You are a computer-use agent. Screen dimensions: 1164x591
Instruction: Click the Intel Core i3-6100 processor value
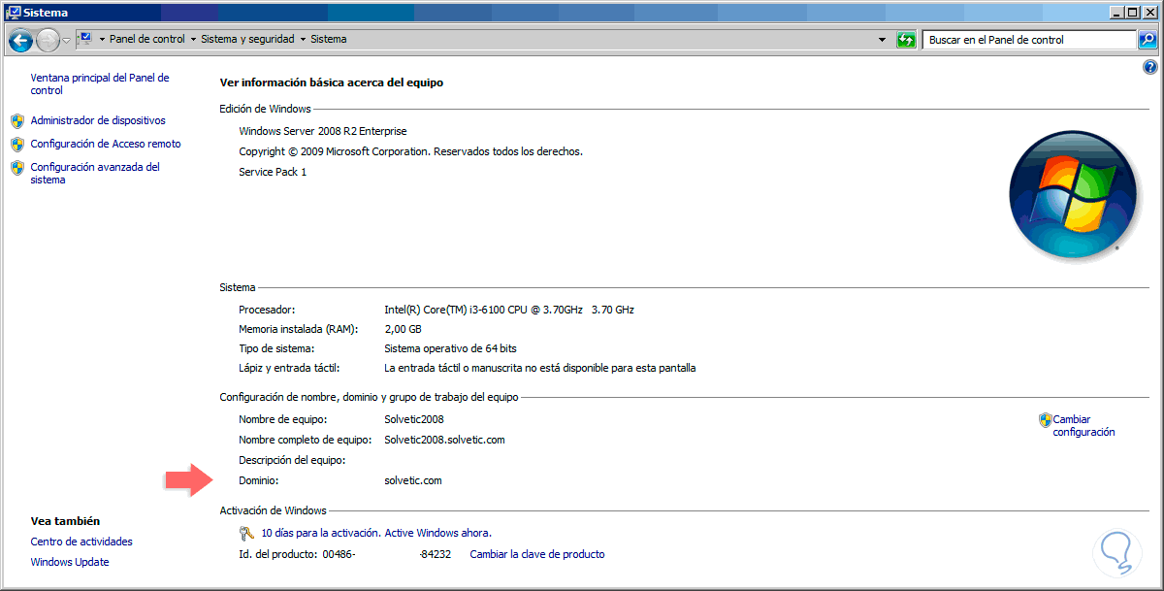tap(509, 310)
